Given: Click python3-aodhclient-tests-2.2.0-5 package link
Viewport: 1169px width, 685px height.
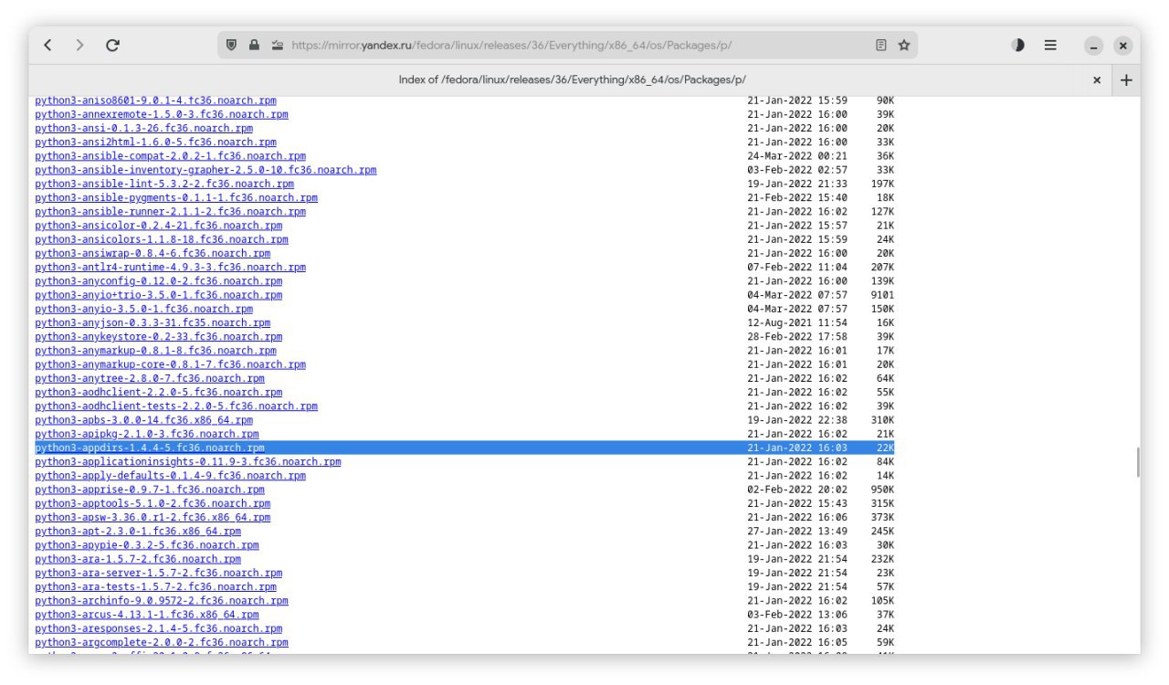Looking at the screenshot, I should [176, 406].
